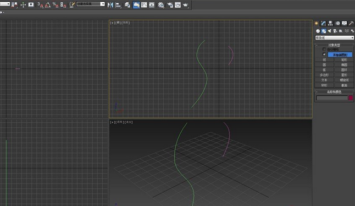This screenshot has height=206, width=355.
Task: Uncheck the checkbox beside 开始新图形
Action: point(324,55)
